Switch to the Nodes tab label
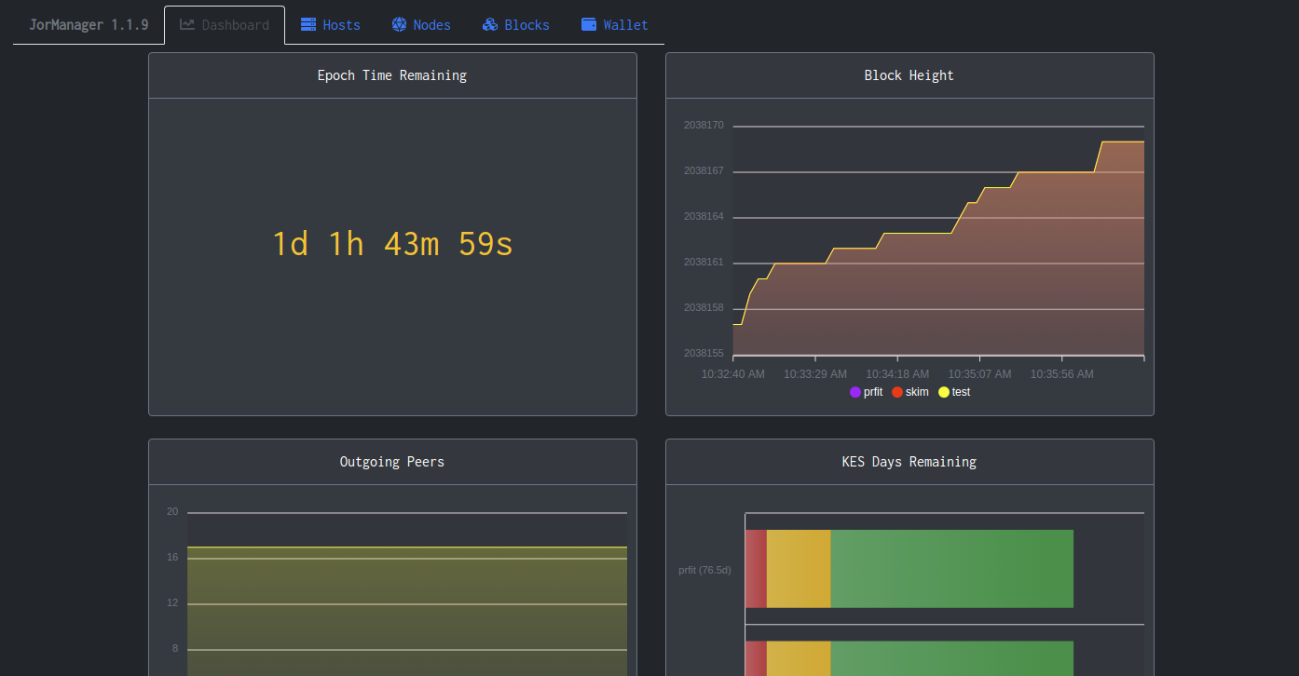Image resolution: width=1299 pixels, height=676 pixels. pos(431,25)
